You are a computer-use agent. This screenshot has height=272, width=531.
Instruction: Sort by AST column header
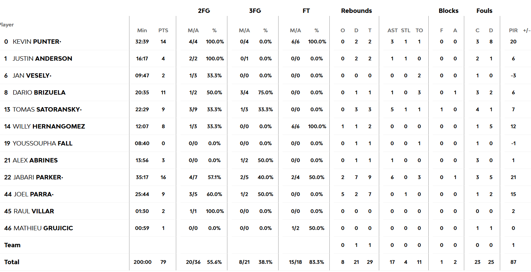392,31
